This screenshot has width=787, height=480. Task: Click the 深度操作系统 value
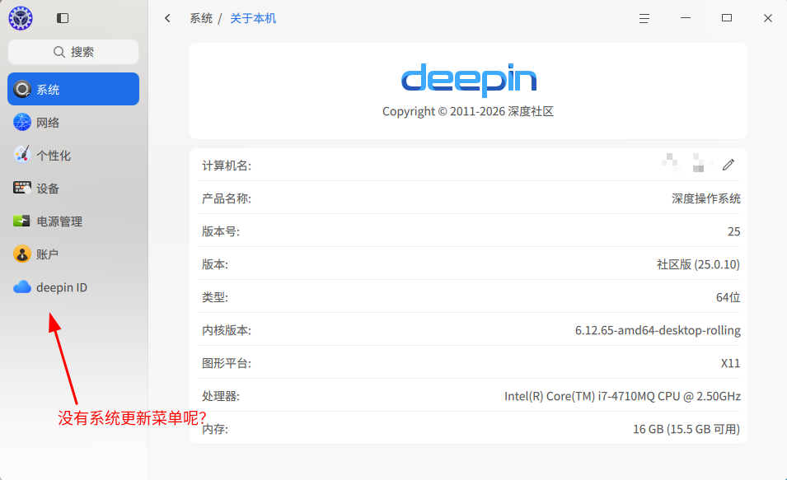[x=705, y=198]
